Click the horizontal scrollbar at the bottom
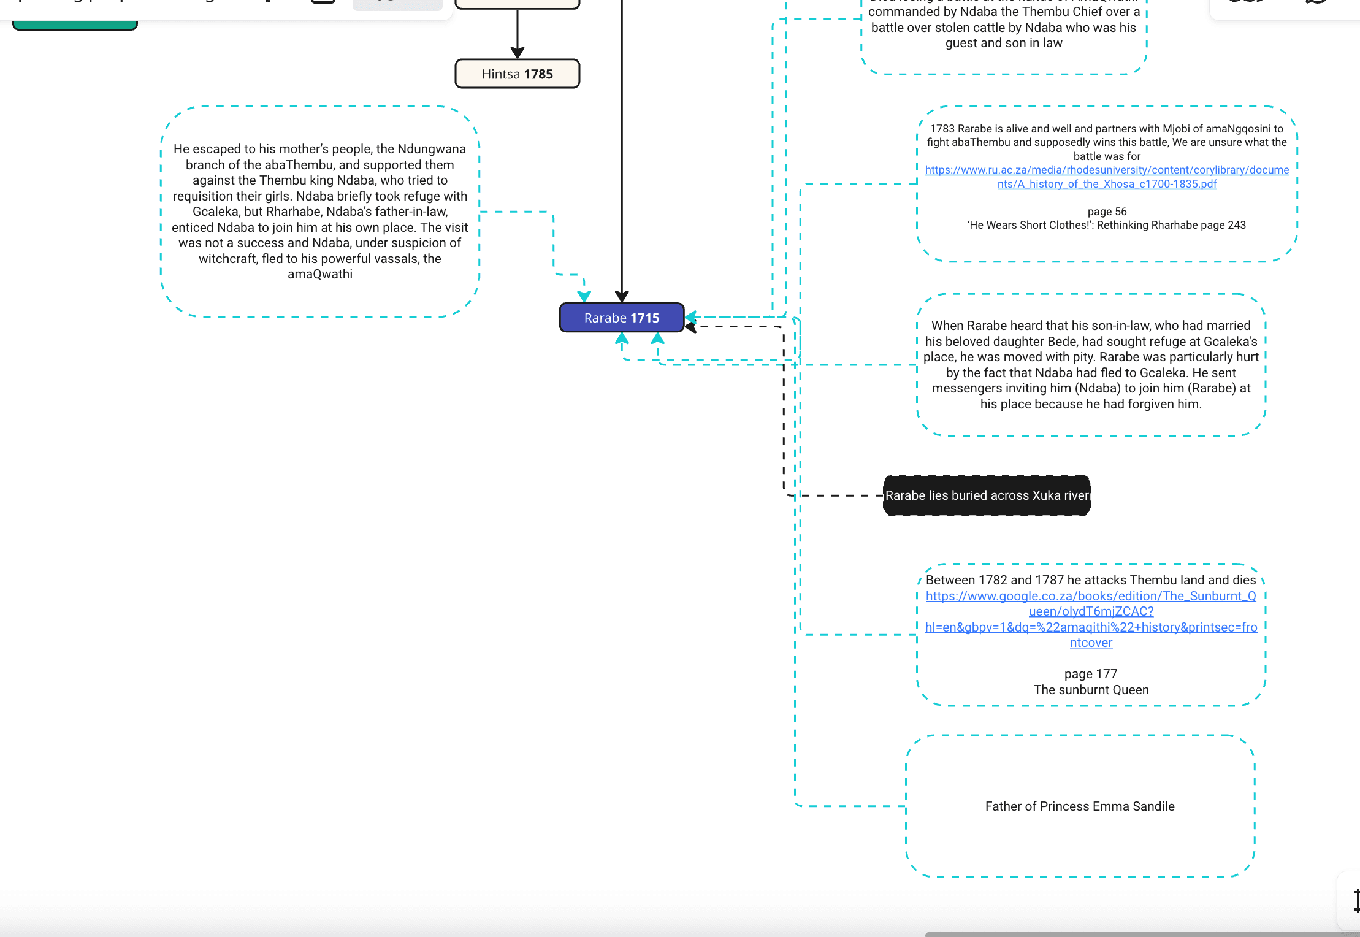 (x=1142, y=934)
